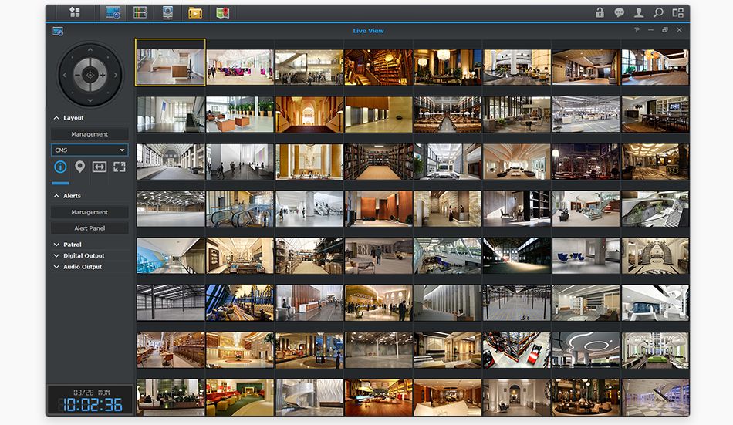Click the 10:02:36 digital clock display
This screenshot has height=425, width=733.
pos(93,404)
